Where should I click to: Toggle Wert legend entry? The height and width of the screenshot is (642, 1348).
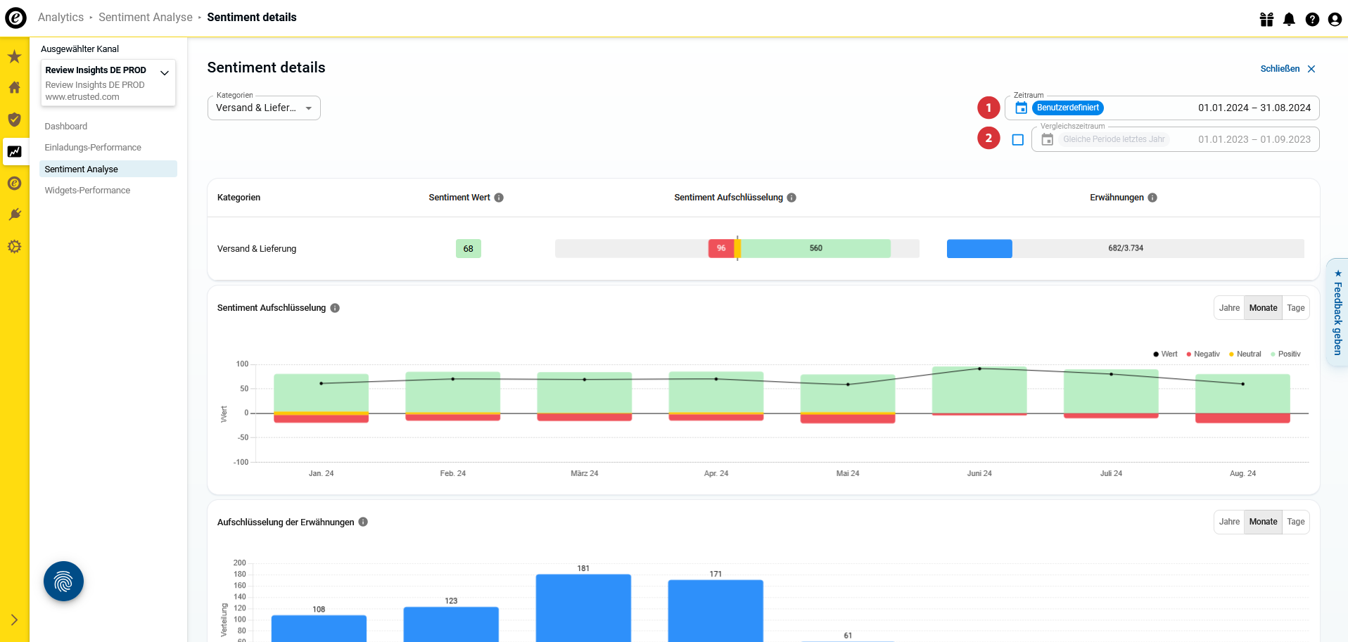(x=1165, y=354)
